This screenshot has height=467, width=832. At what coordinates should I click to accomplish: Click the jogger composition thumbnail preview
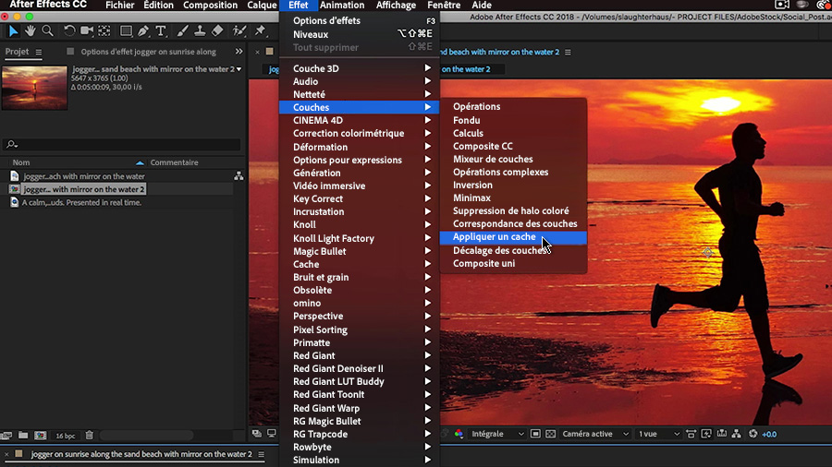tap(35, 88)
